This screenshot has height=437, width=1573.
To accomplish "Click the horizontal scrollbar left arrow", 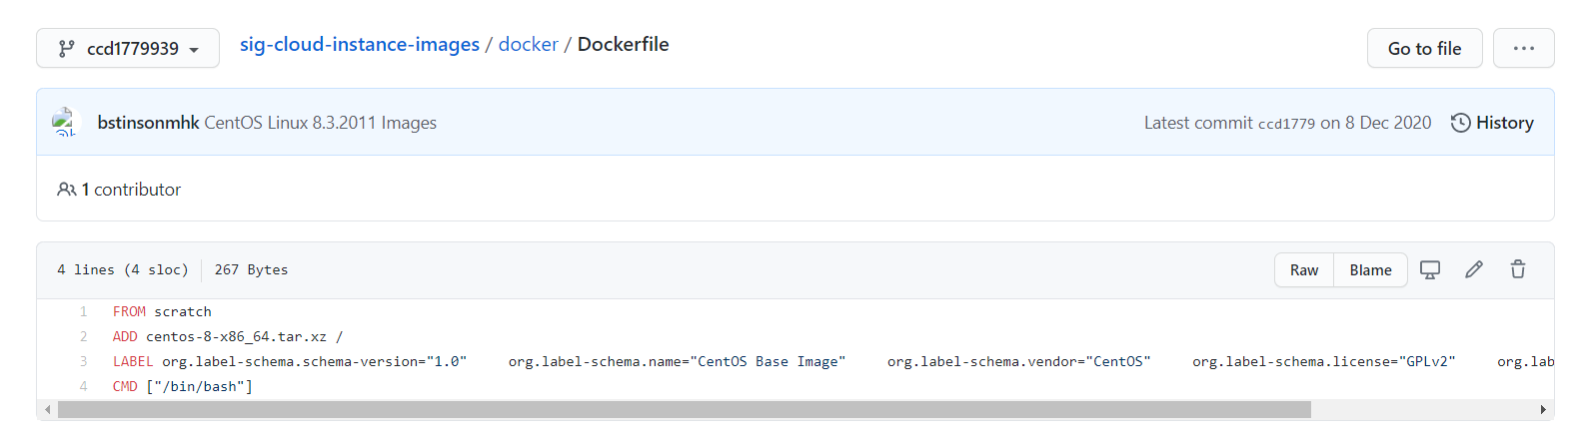I will [47, 410].
